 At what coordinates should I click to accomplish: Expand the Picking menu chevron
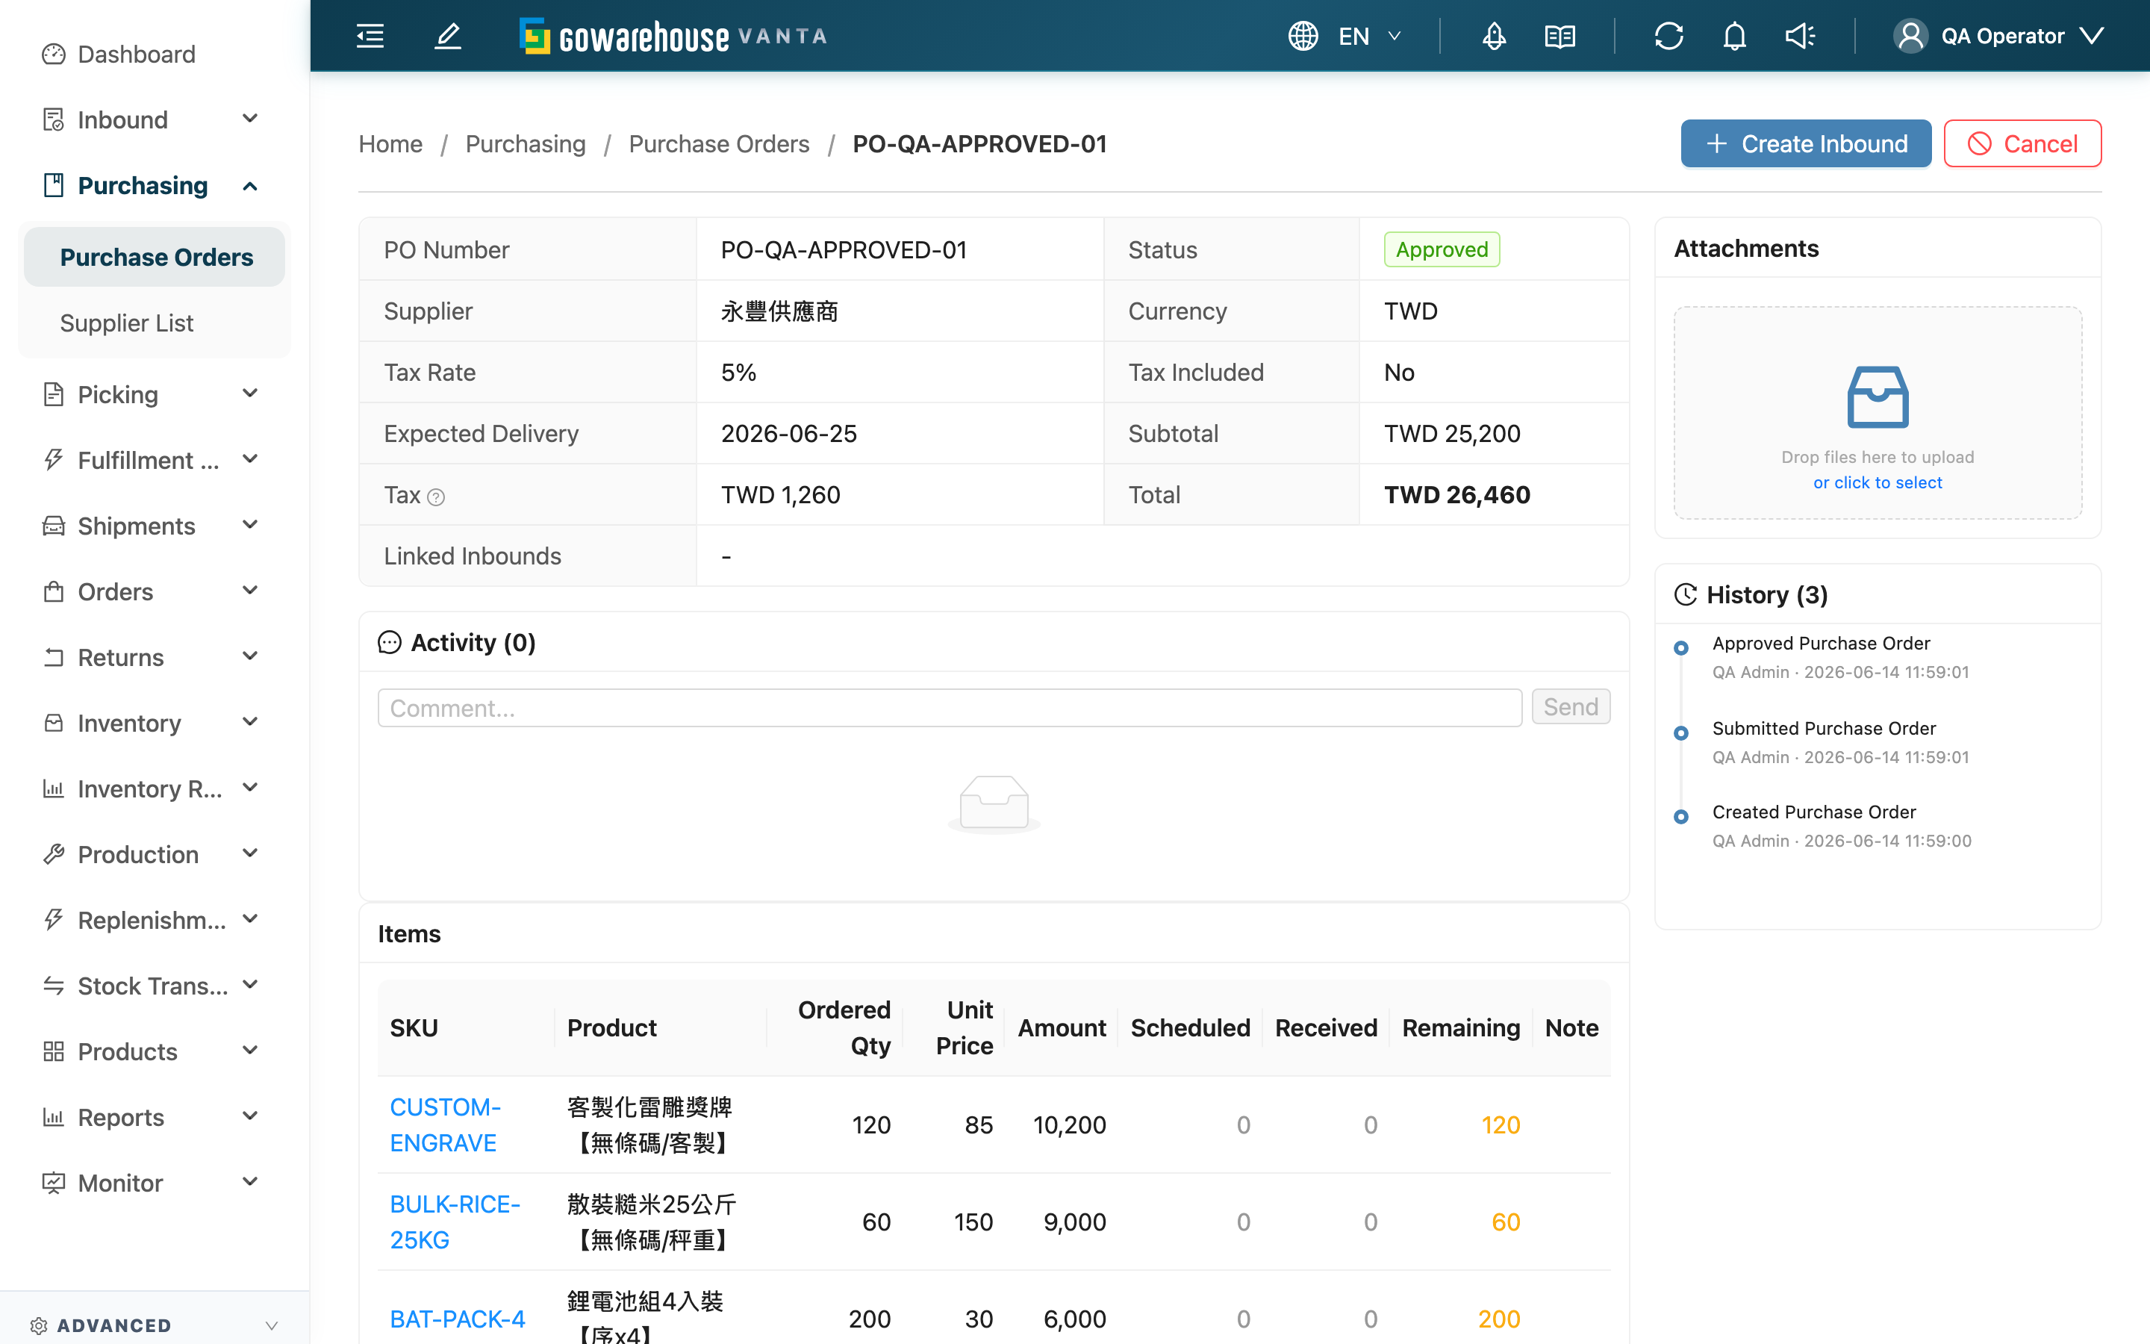click(251, 393)
